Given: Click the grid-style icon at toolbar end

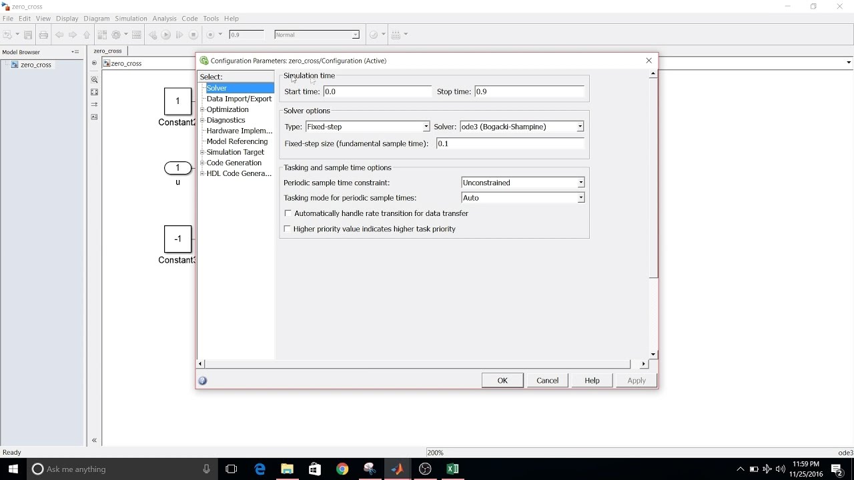Looking at the screenshot, I should coord(396,35).
